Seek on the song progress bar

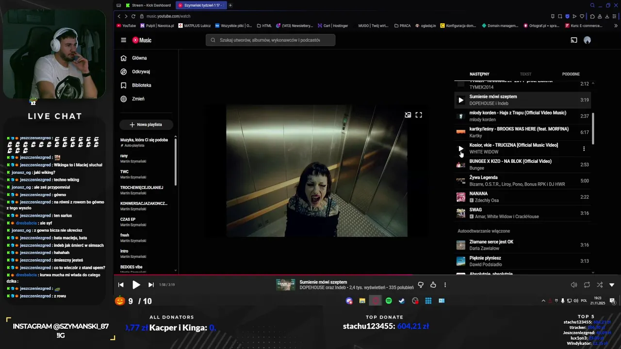point(367,275)
